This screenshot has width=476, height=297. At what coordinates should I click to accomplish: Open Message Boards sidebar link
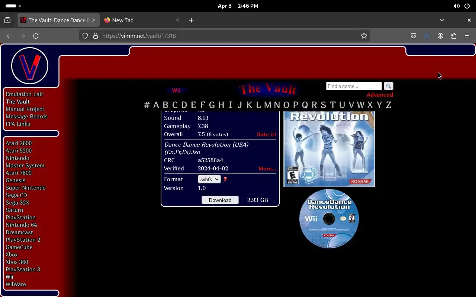click(26, 117)
